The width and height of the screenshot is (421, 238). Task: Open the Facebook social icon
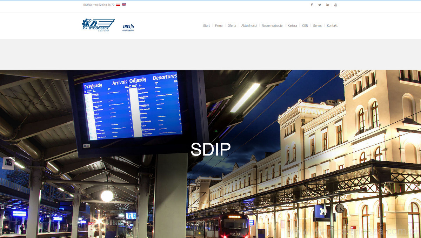(x=312, y=5)
